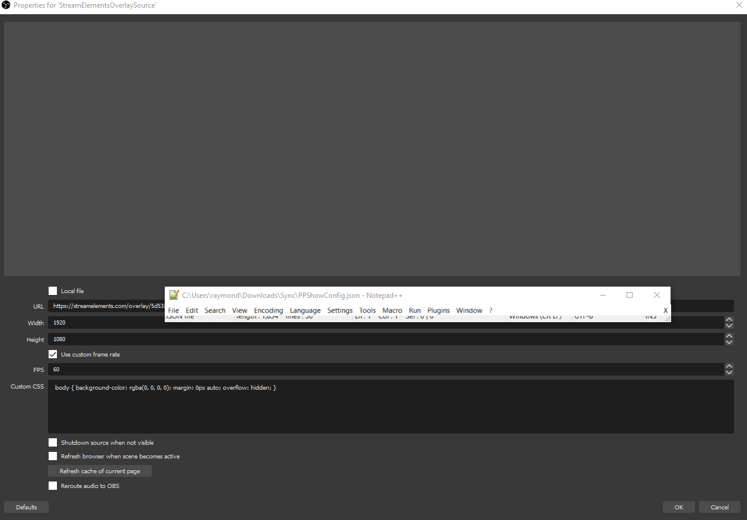747x520 pixels.
Task: Enable Shutdown source when not visible
Action: pos(53,442)
